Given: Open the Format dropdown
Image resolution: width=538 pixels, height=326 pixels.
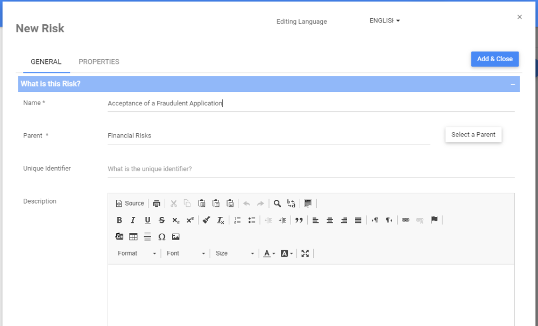Looking at the screenshot, I should (x=137, y=253).
